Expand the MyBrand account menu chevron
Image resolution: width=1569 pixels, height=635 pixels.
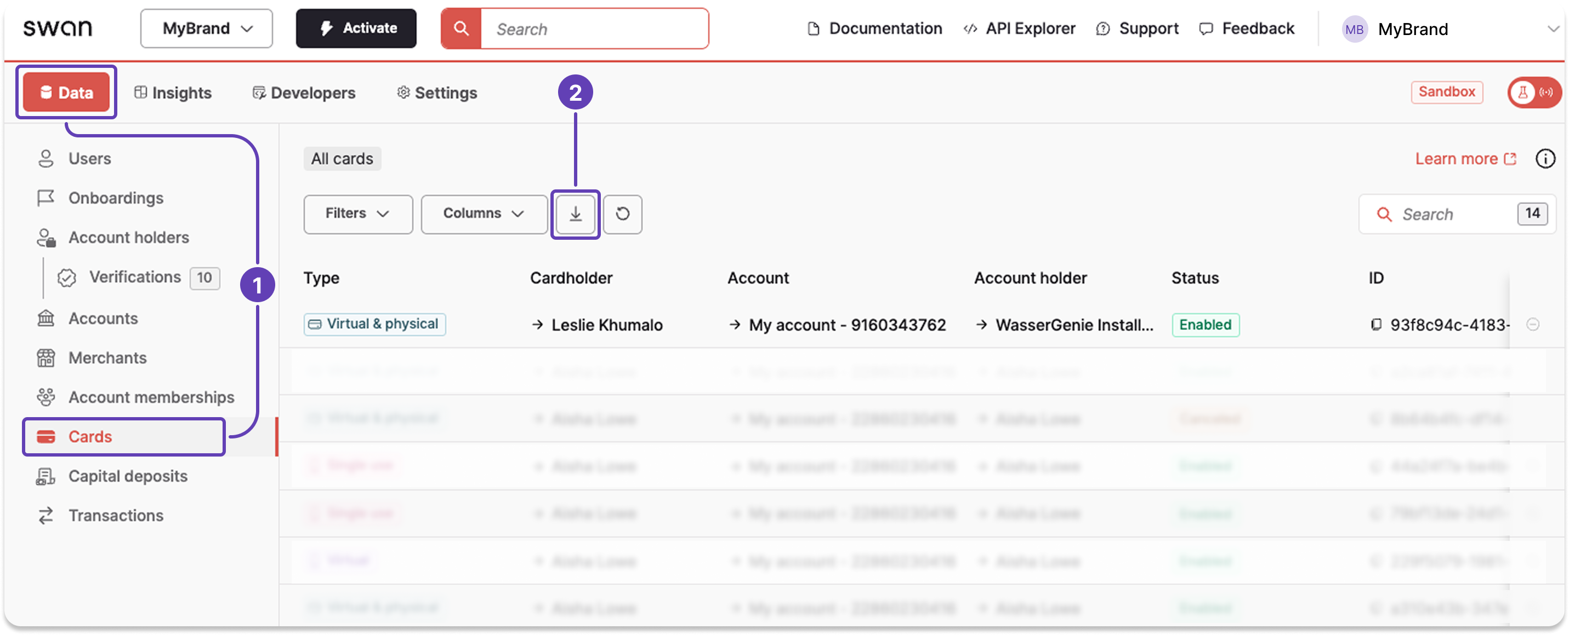(x=1551, y=28)
